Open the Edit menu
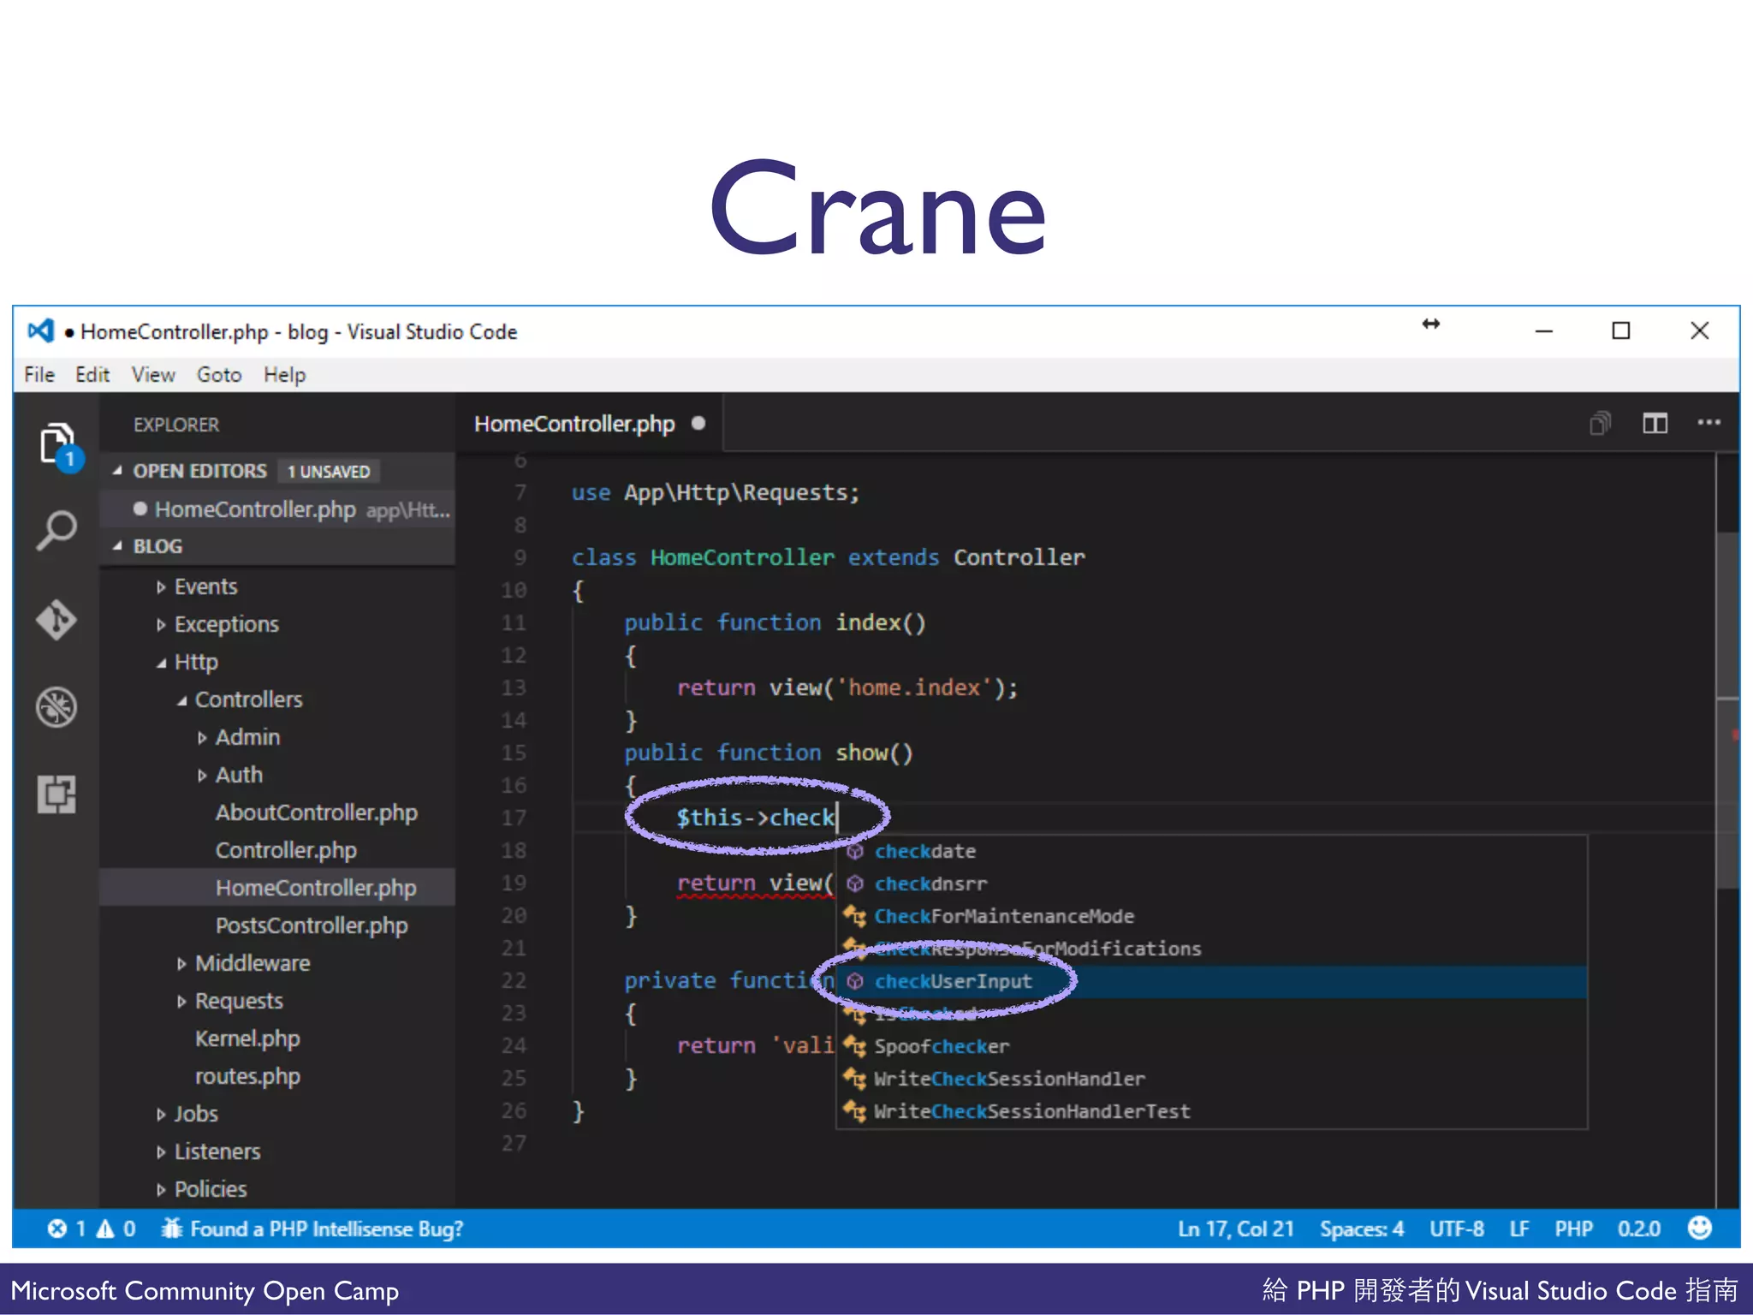Screen dimensions: 1753x1315 92,375
